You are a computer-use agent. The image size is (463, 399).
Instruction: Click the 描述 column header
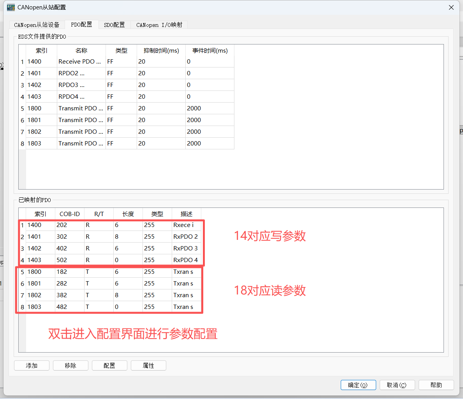pyautogui.click(x=187, y=214)
